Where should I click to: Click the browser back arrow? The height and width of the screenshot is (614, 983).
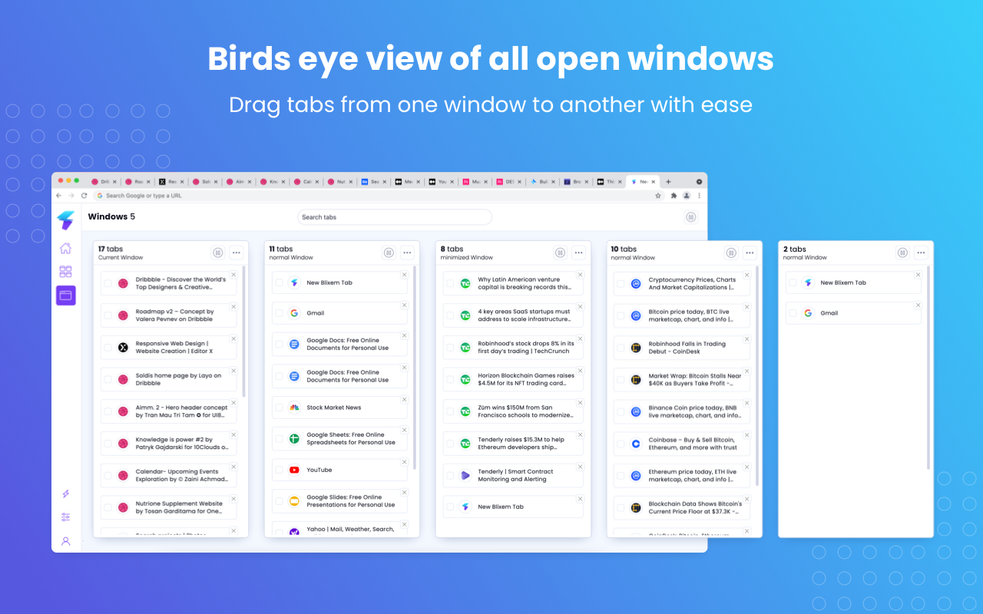coord(59,196)
